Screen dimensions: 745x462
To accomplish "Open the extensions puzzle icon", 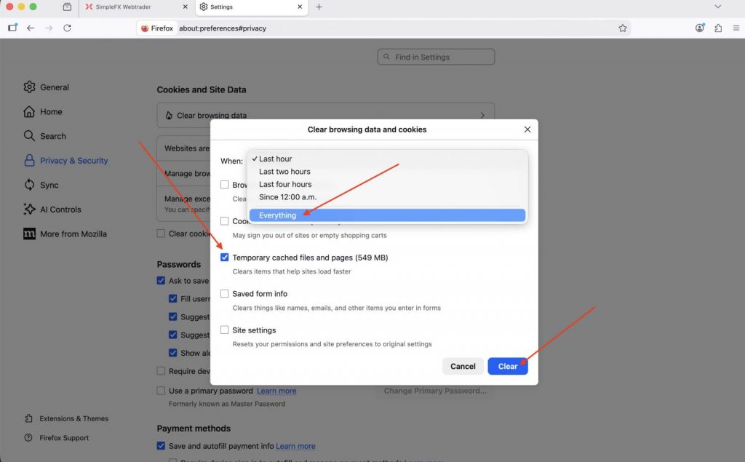I will click(x=717, y=28).
